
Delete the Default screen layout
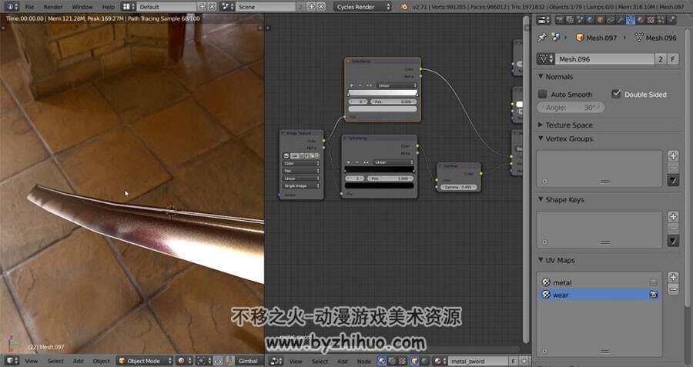tap(213, 7)
